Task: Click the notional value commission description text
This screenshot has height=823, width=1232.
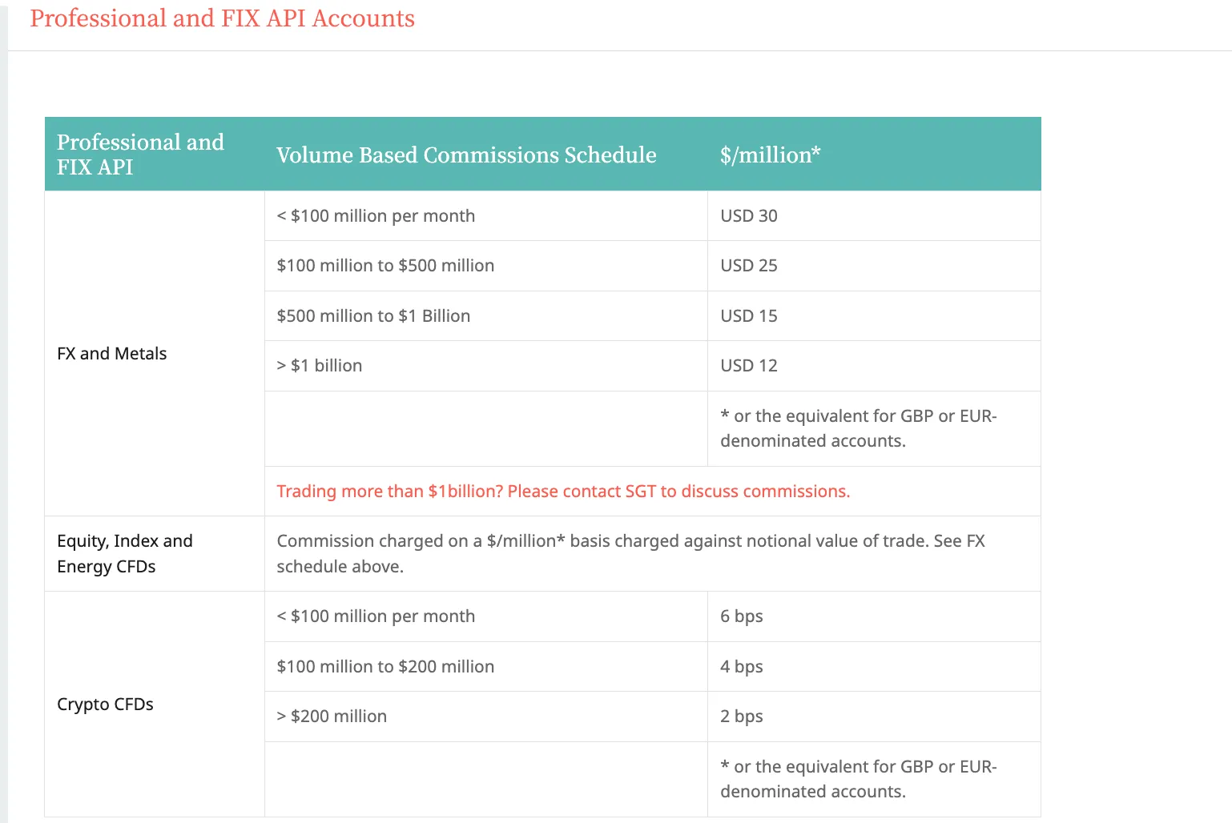Action: [631, 553]
